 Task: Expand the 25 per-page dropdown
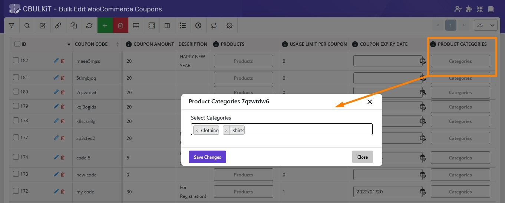[485, 25]
